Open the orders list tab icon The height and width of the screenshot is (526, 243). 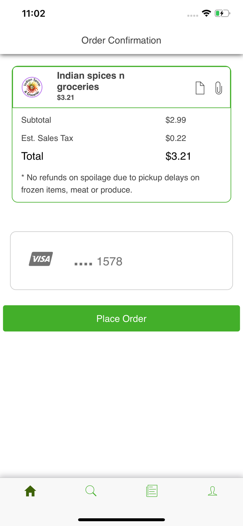(x=152, y=491)
